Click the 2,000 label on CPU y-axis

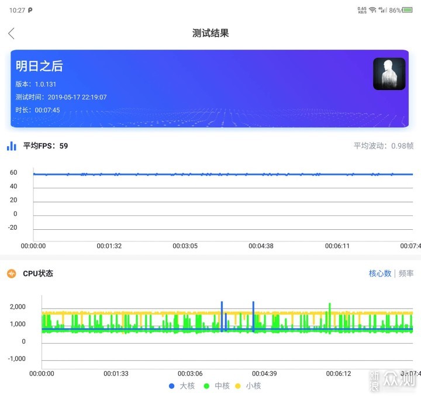point(18,307)
